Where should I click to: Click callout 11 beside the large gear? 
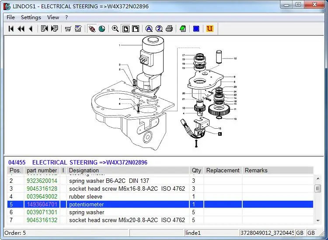235,109
